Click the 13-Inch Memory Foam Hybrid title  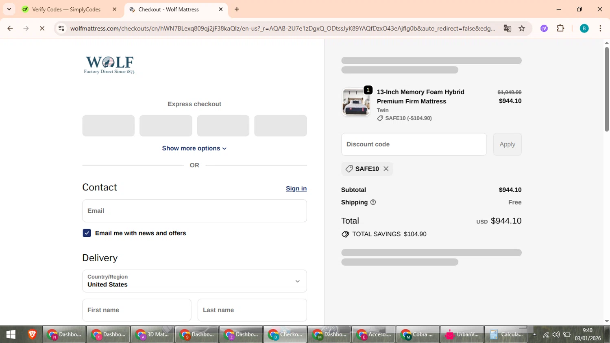coord(420,97)
